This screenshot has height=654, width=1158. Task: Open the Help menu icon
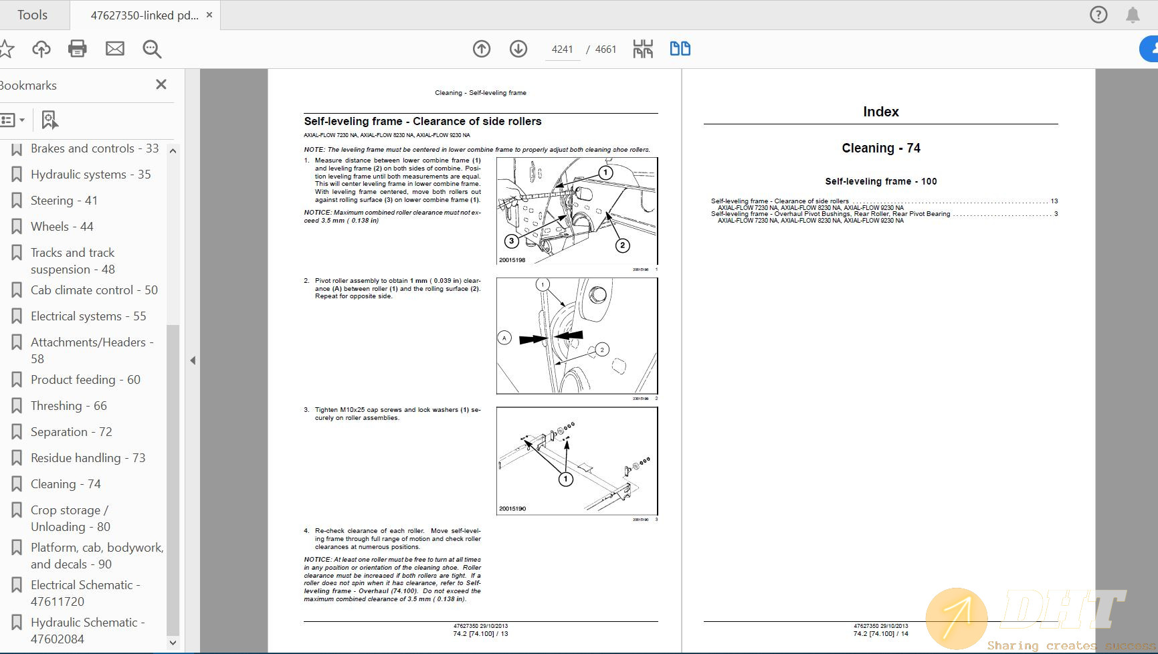click(x=1098, y=15)
